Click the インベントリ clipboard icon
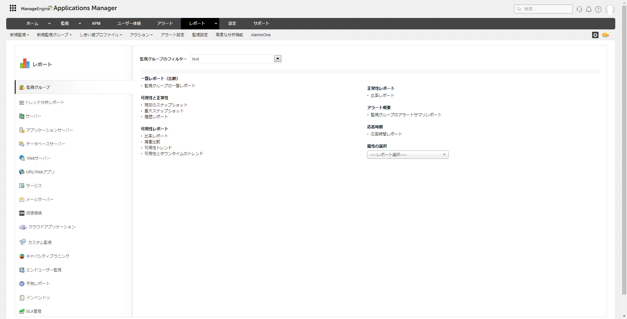The width and height of the screenshot is (627, 319). 22,298
